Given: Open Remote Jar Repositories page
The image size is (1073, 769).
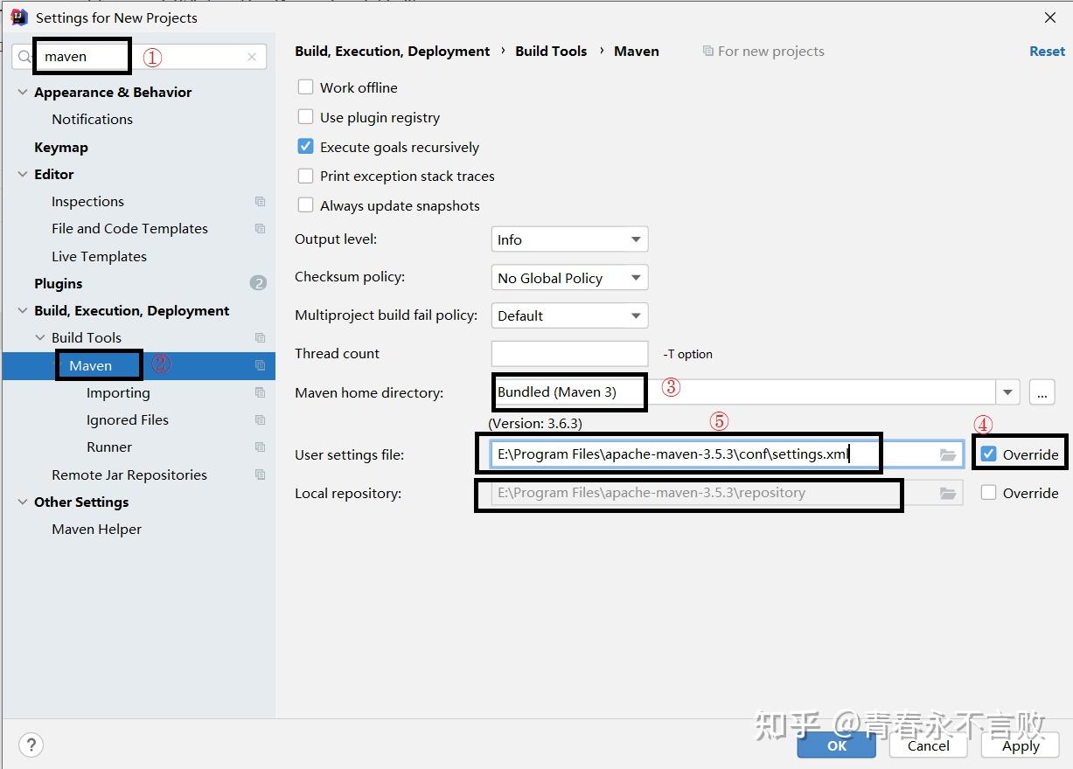Looking at the screenshot, I should tap(129, 475).
